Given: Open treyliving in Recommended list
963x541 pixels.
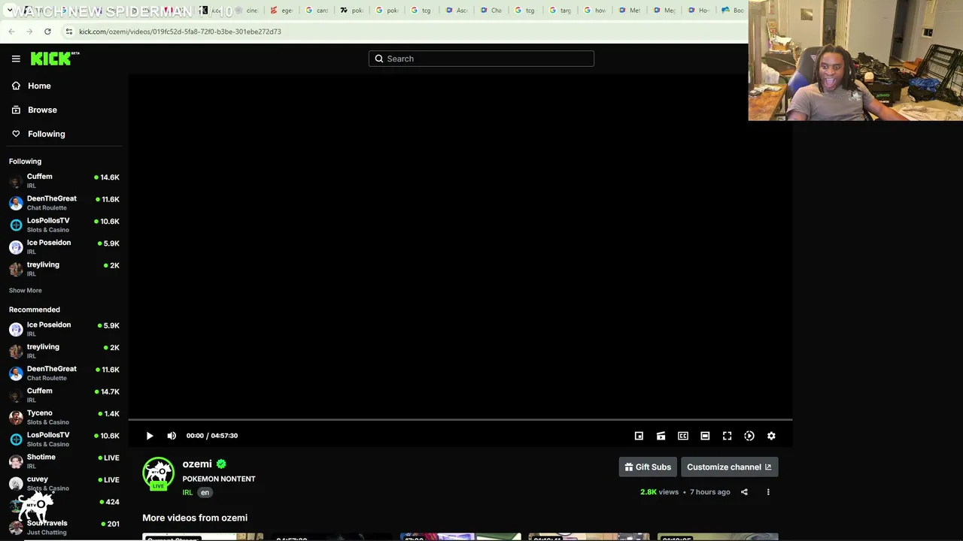Looking at the screenshot, I should tap(64, 351).
